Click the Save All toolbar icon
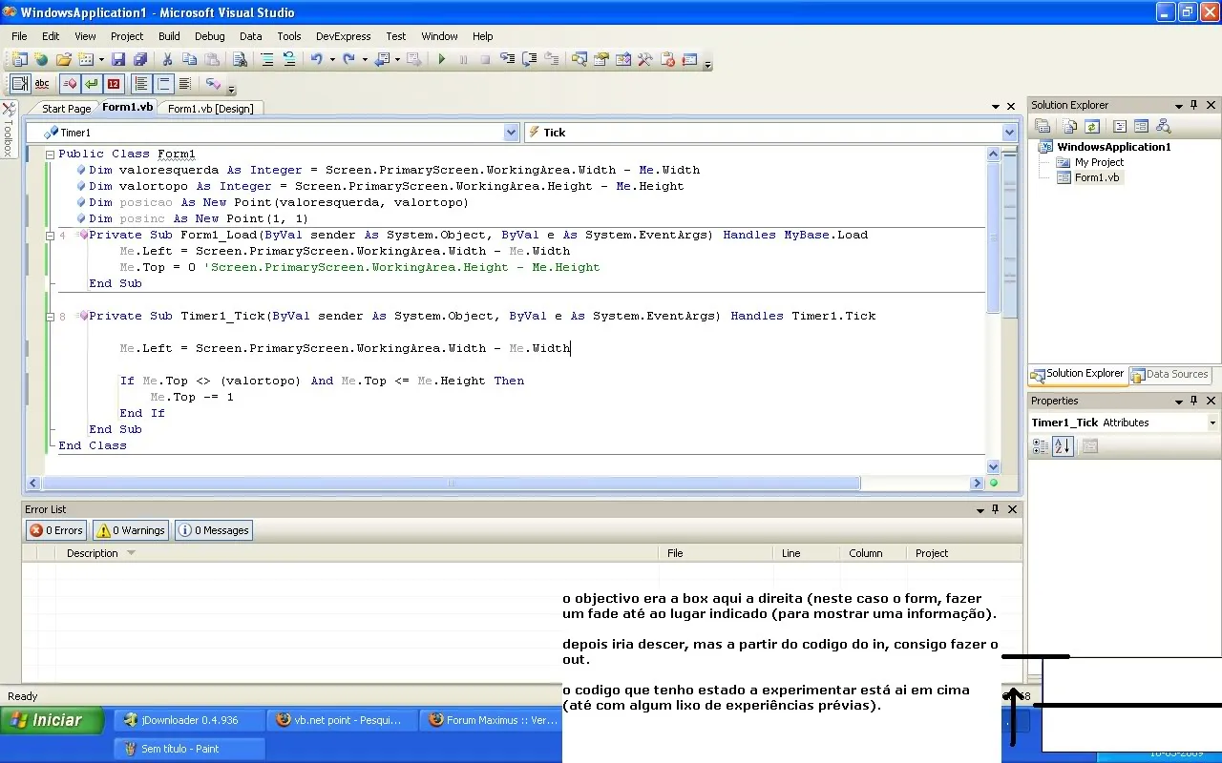 tap(140, 59)
